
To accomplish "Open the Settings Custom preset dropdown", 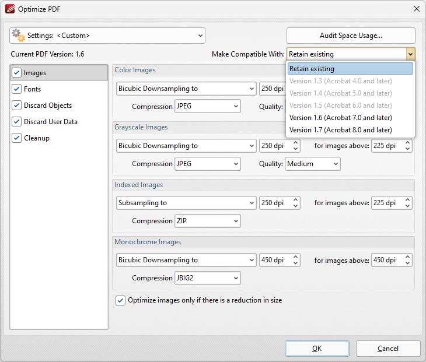I will coord(107,36).
